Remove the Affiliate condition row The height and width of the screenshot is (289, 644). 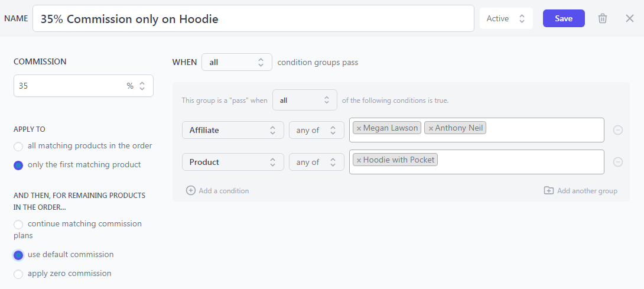[618, 130]
